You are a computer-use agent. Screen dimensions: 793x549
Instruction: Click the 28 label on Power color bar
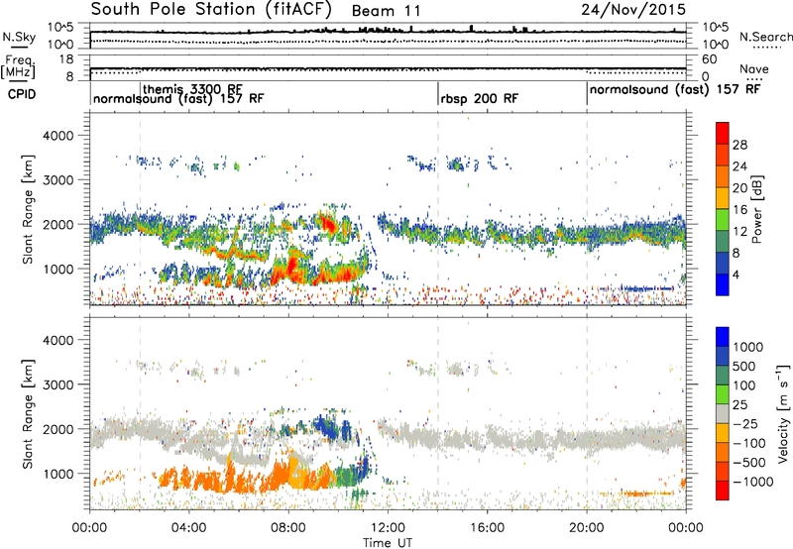pos(739,145)
